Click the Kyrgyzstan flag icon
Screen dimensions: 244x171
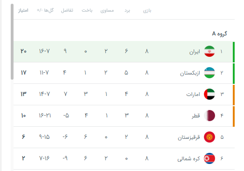pyautogui.click(x=209, y=137)
